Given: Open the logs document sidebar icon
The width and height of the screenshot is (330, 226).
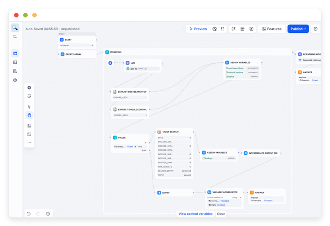Looking at the screenshot, I should tap(15, 71).
